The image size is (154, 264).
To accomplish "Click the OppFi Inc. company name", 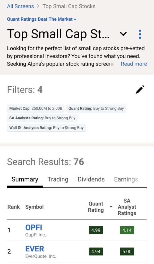I will pos(35,234).
